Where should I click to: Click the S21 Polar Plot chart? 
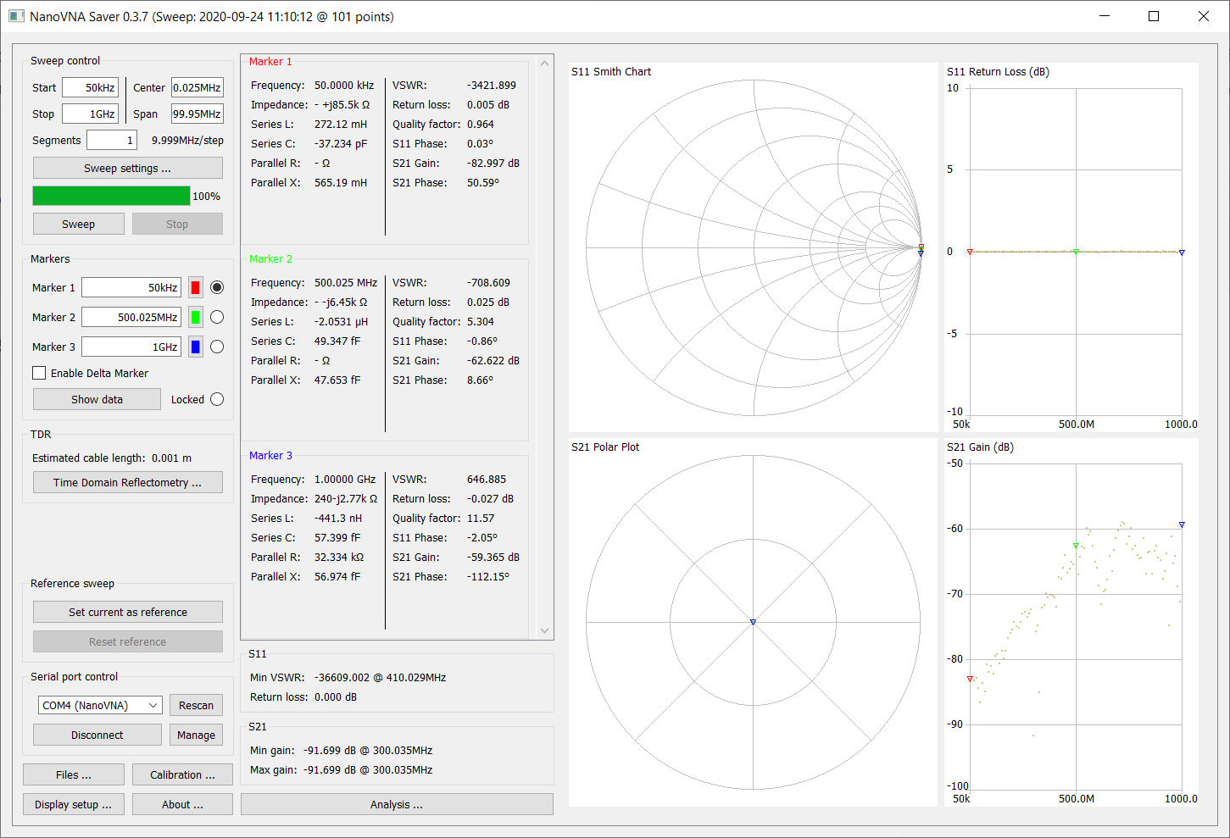pos(753,623)
